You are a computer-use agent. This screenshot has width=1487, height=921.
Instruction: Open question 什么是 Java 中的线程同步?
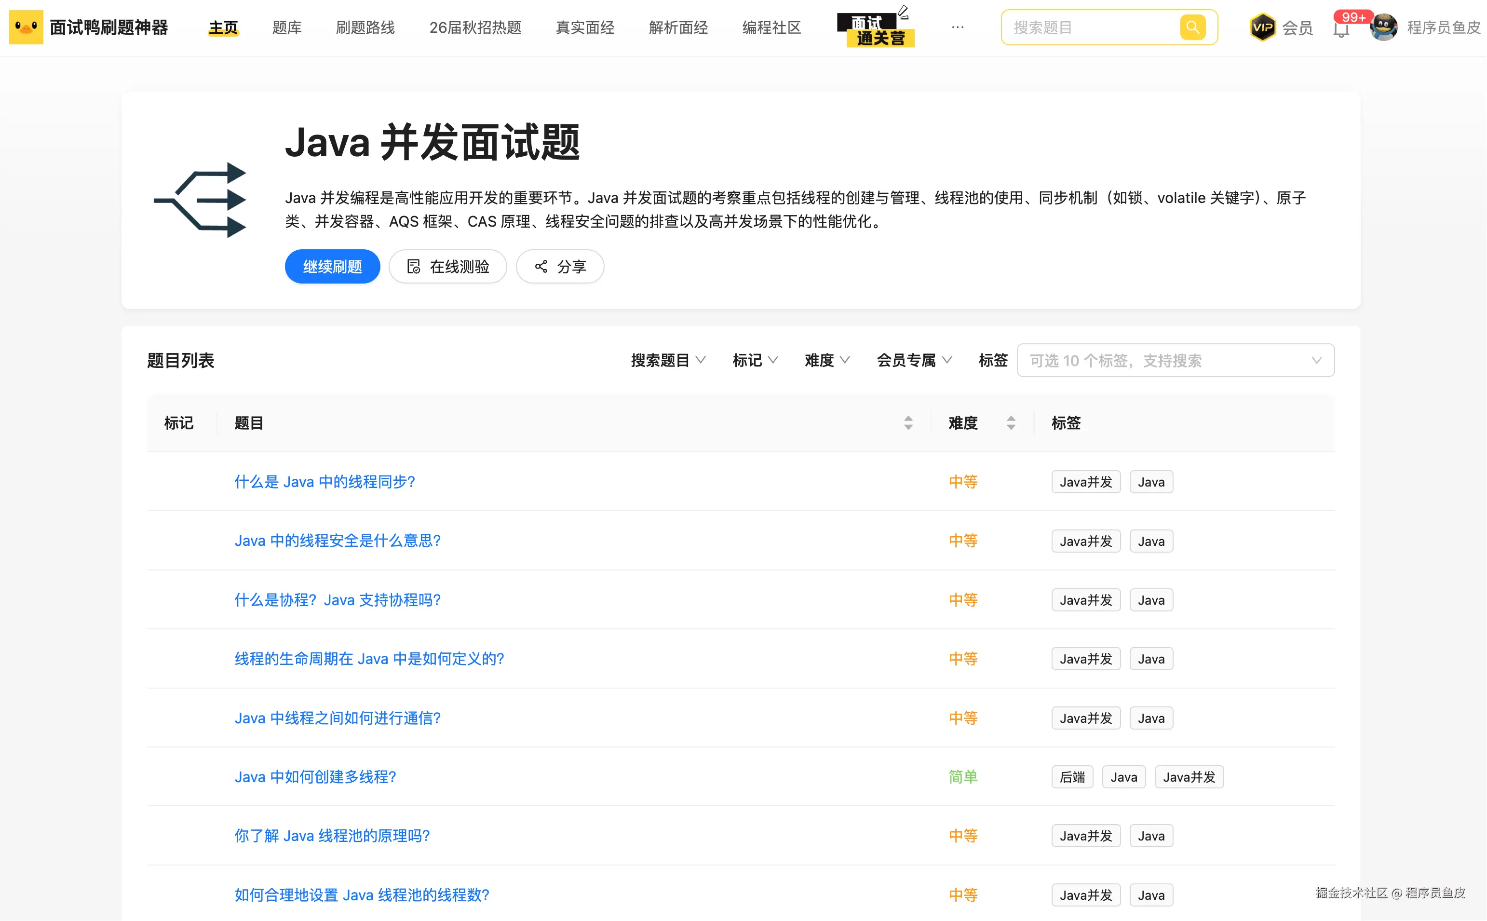[324, 482]
